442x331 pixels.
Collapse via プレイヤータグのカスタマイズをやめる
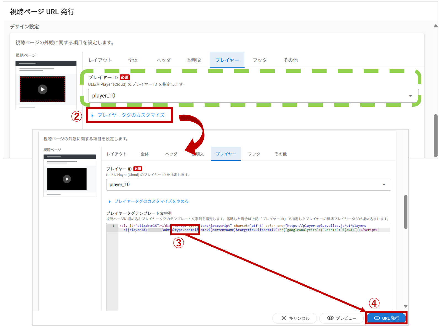[x=151, y=201]
